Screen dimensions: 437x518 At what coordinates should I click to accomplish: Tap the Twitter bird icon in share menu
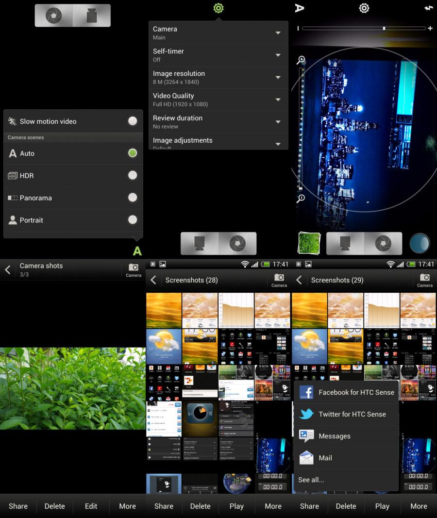pos(306,414)
